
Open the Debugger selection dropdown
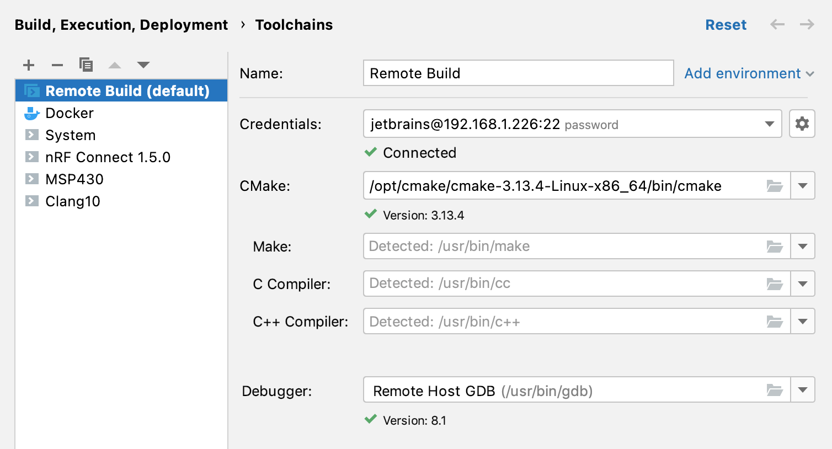click(804, 390)
